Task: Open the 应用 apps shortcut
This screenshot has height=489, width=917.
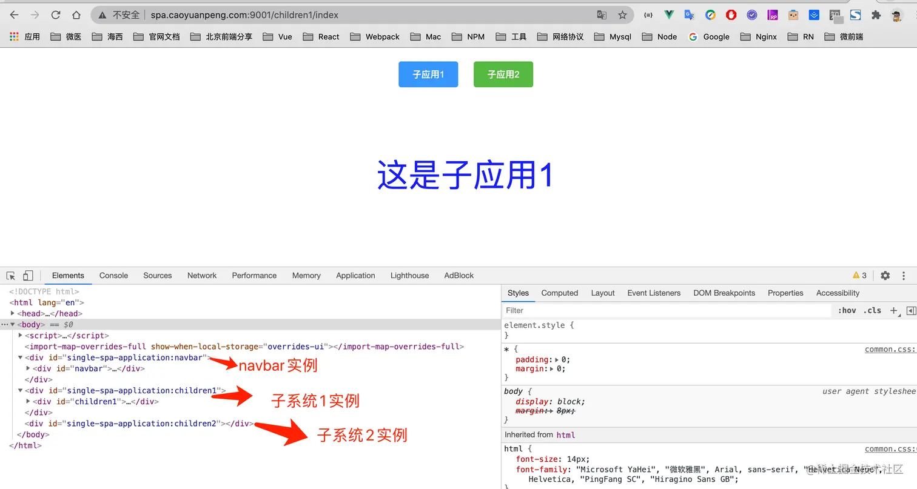Action: 25,37
